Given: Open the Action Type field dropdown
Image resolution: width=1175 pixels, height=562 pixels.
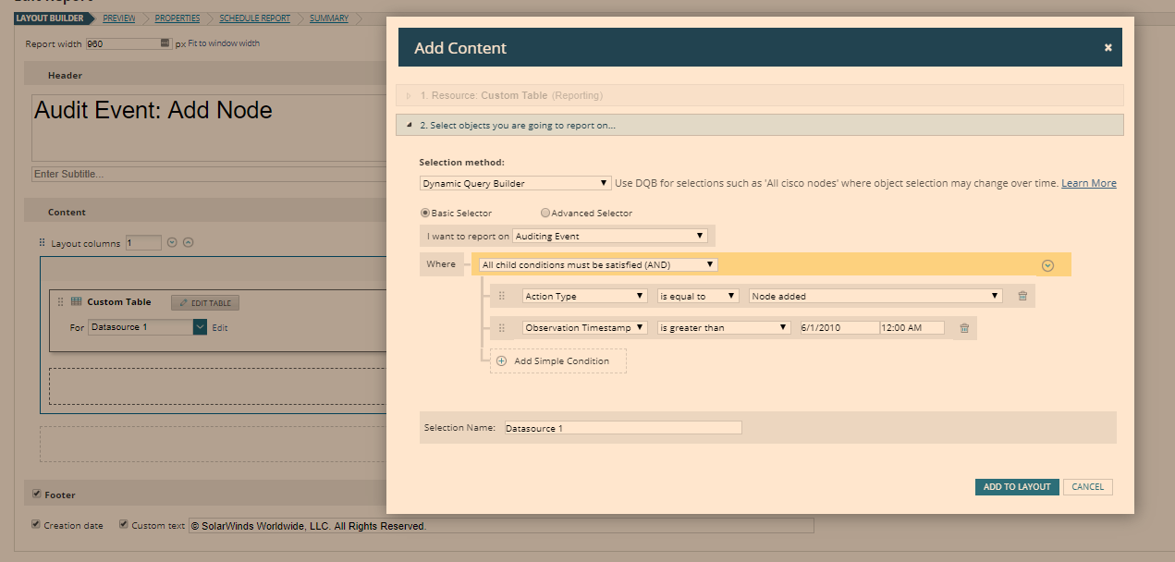Looking at the screenshot, I should pos(584,296).
